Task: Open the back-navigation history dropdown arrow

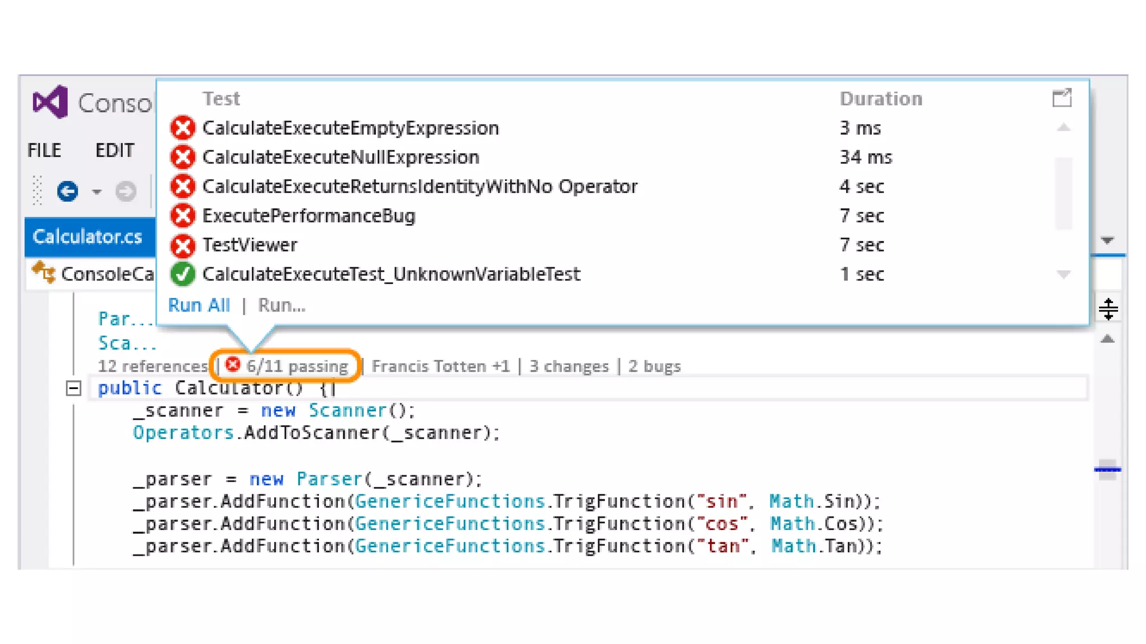Action: (x=97, y=192)
